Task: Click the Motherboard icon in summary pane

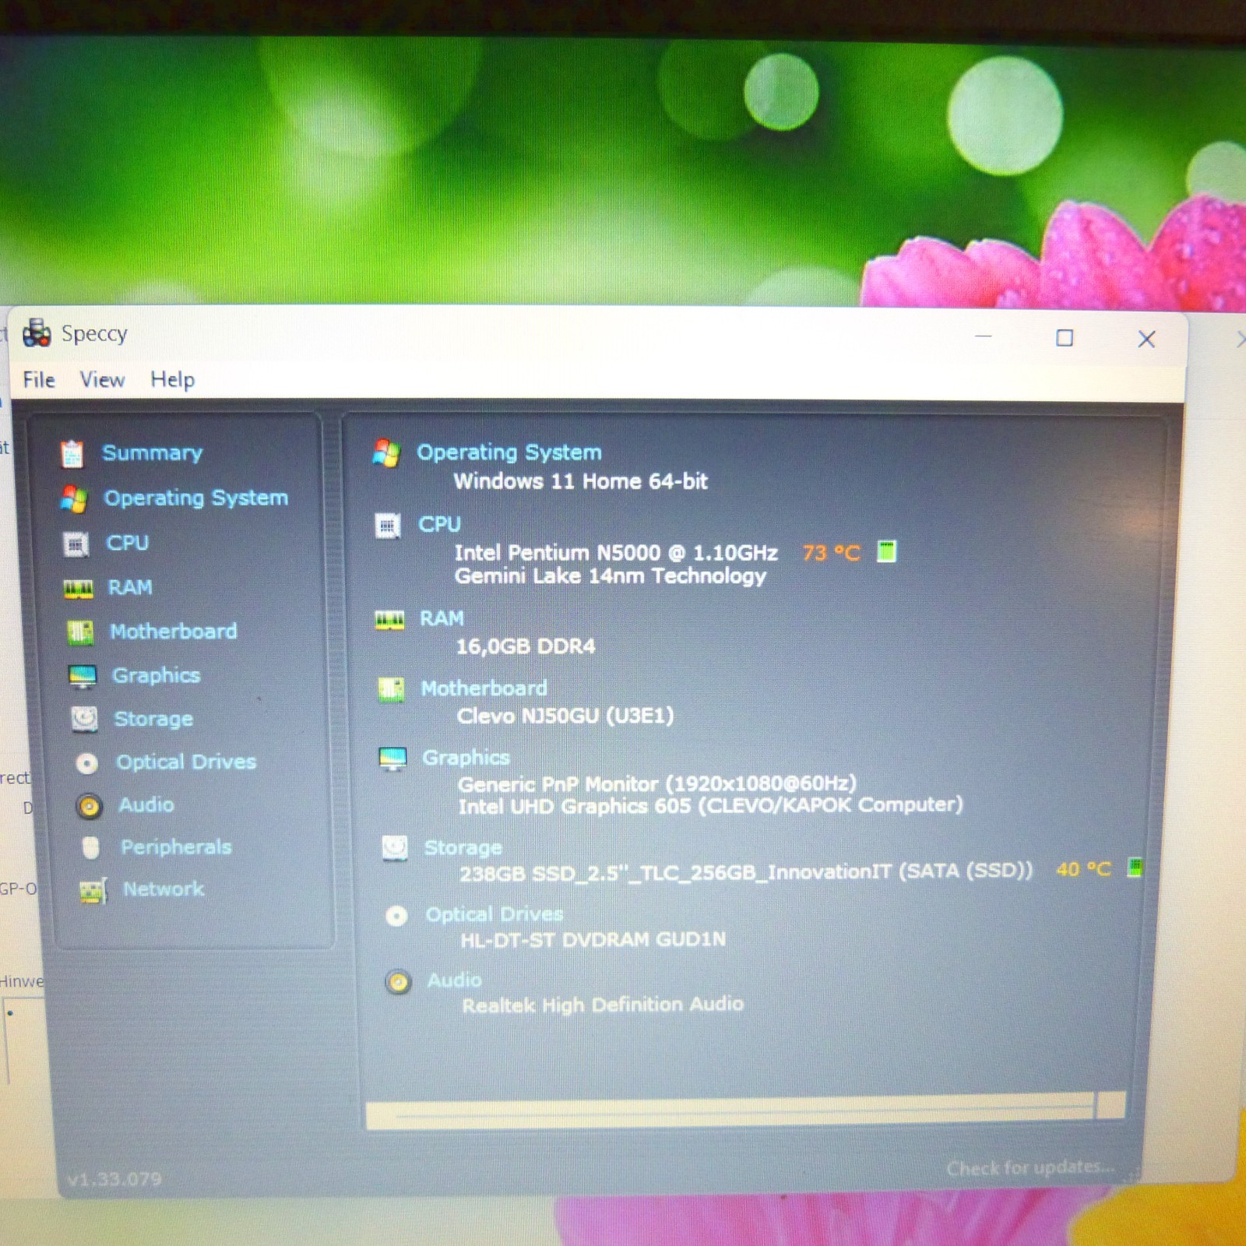Action: (391, 689)
